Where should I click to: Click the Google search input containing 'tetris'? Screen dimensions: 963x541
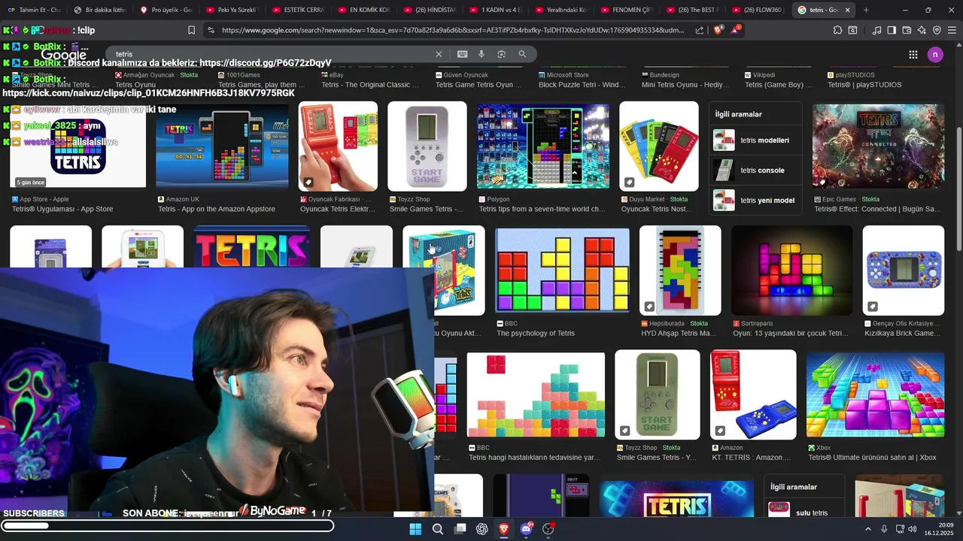[x=271, y=54]
